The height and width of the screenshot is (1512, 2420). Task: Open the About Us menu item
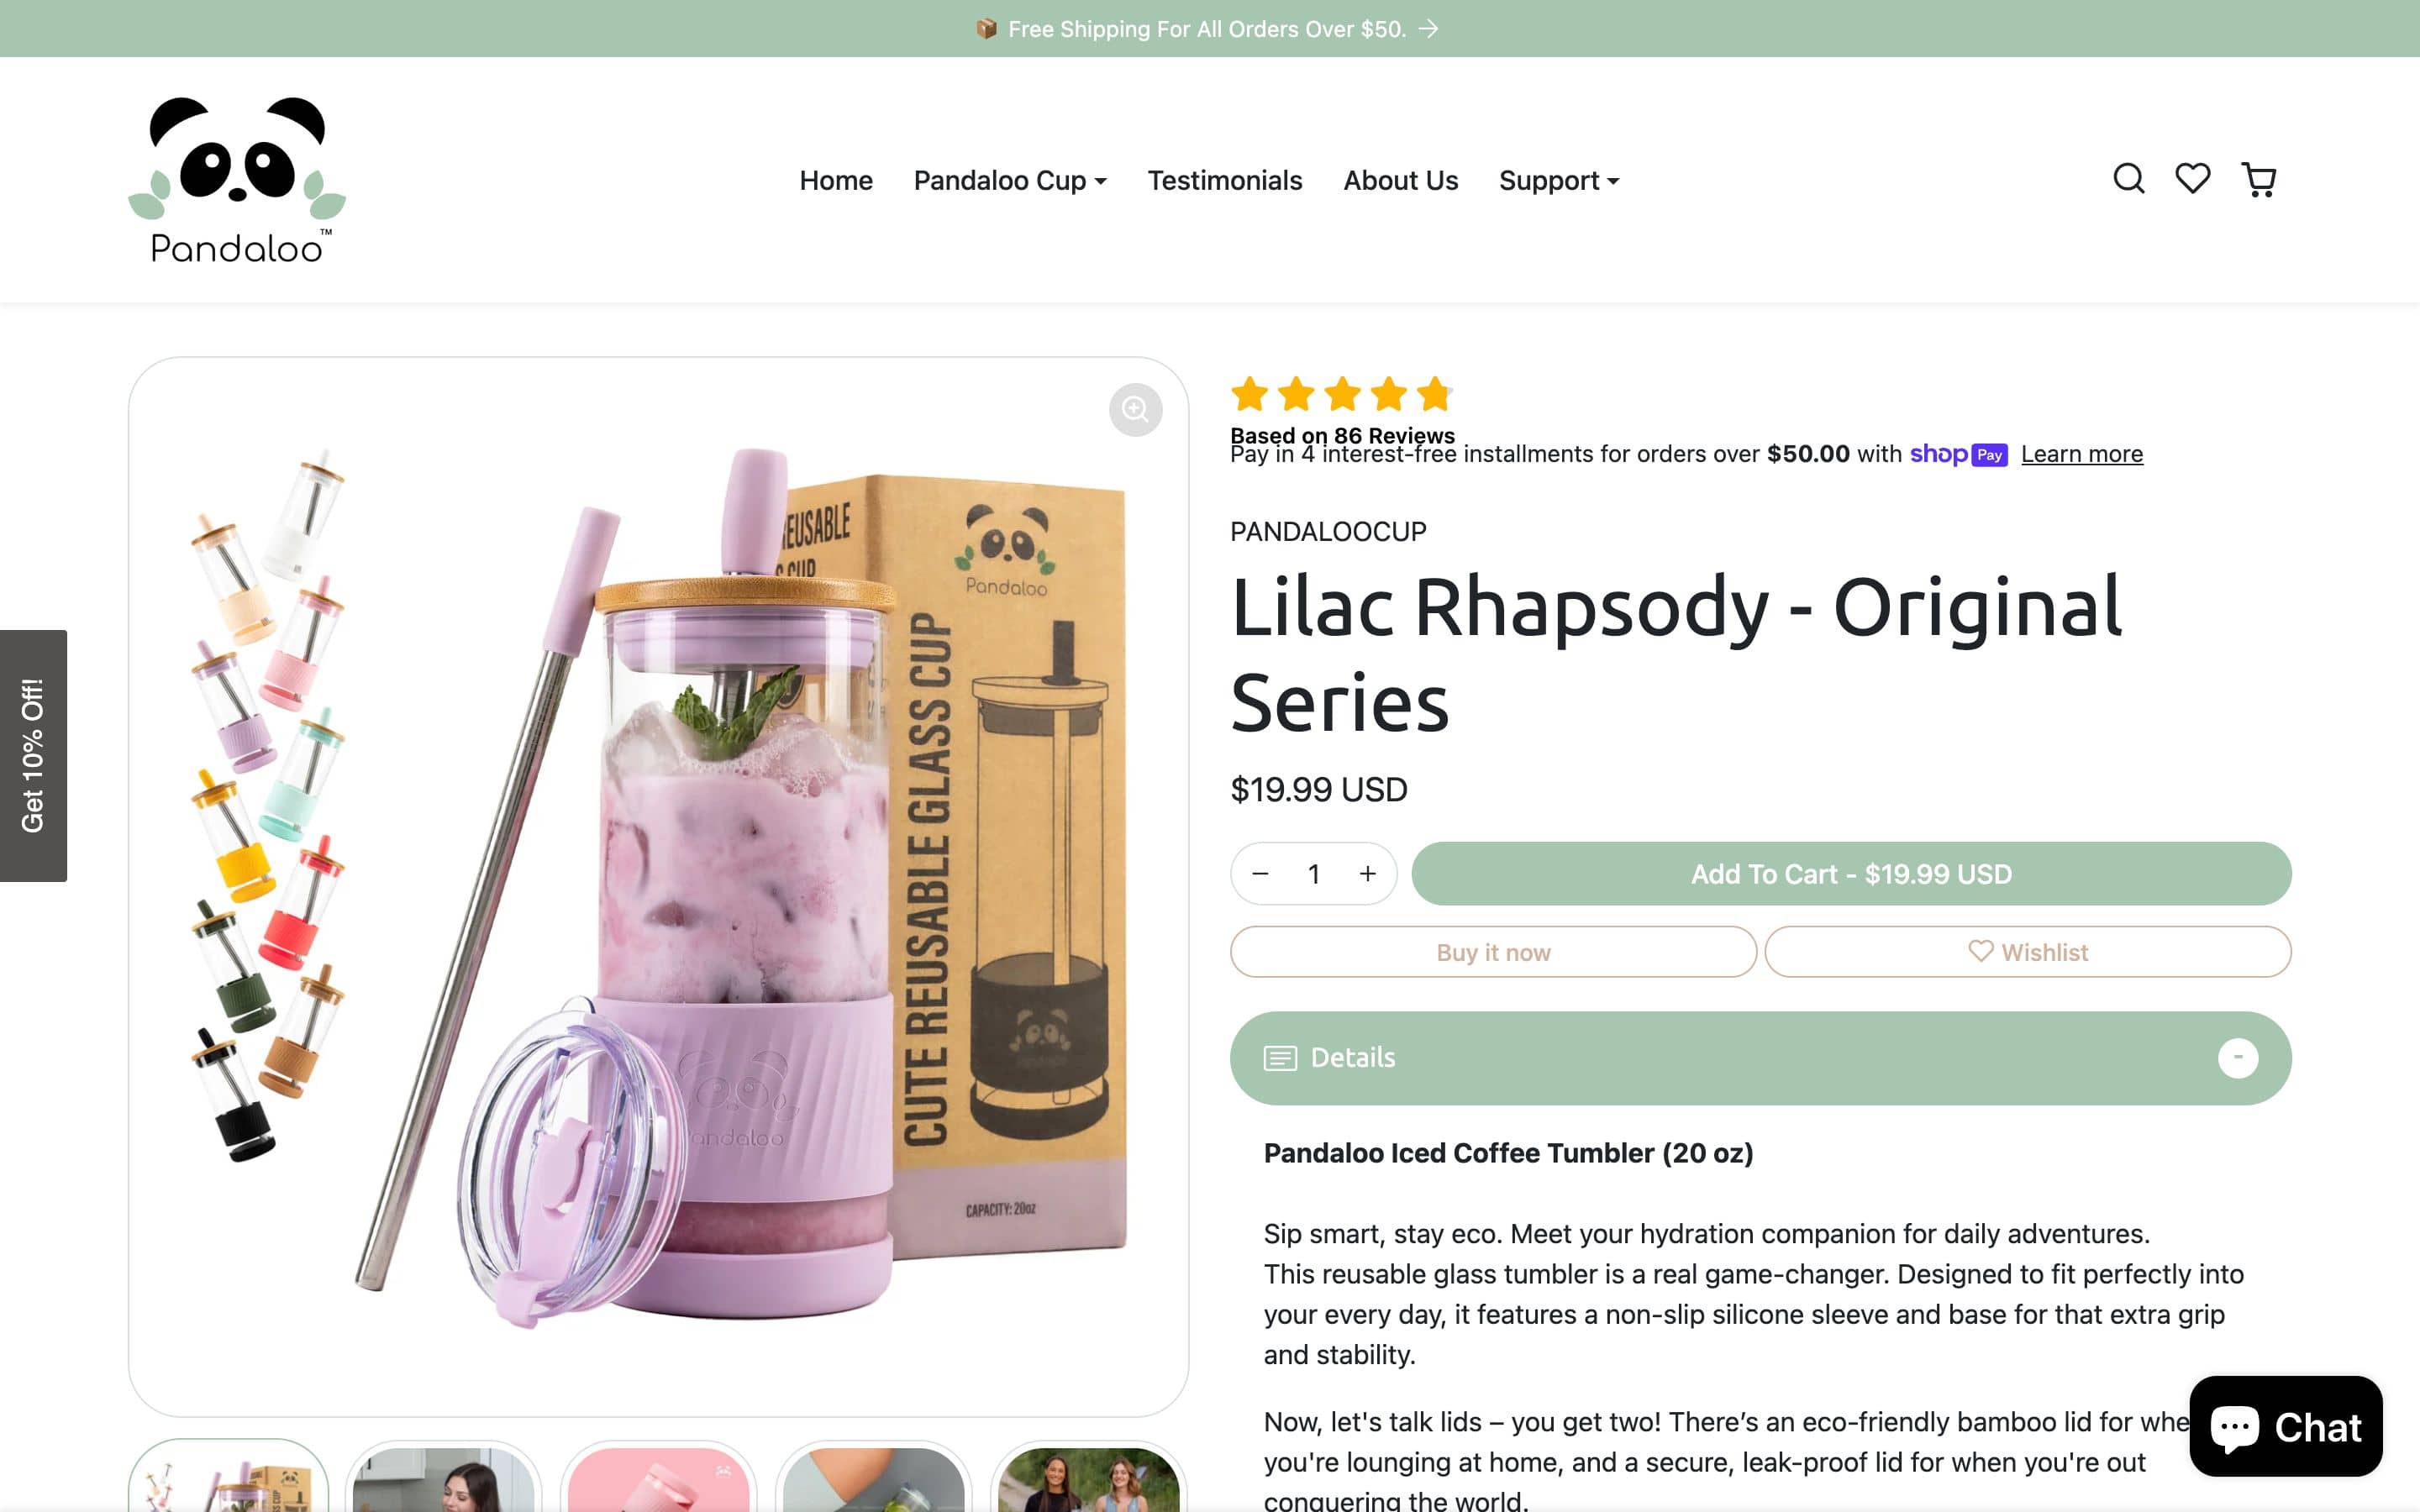[1400, 180]
